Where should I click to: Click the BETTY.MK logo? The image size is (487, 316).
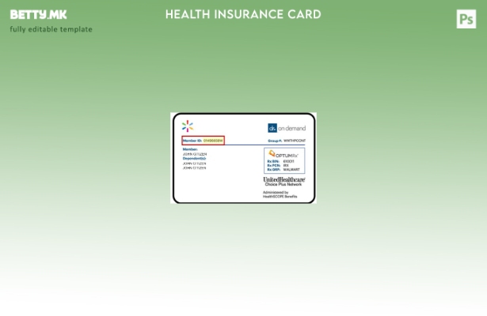click(38, 15)
